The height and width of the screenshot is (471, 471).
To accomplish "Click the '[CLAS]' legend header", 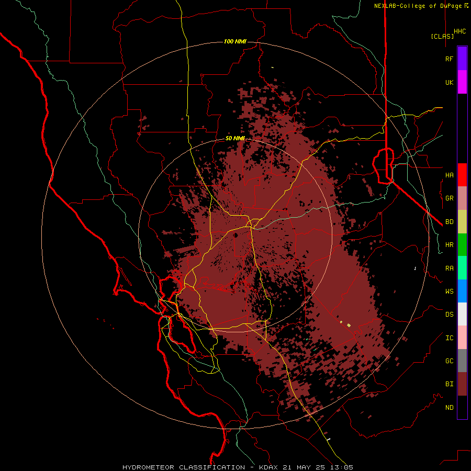I will (x=442, y=36).
